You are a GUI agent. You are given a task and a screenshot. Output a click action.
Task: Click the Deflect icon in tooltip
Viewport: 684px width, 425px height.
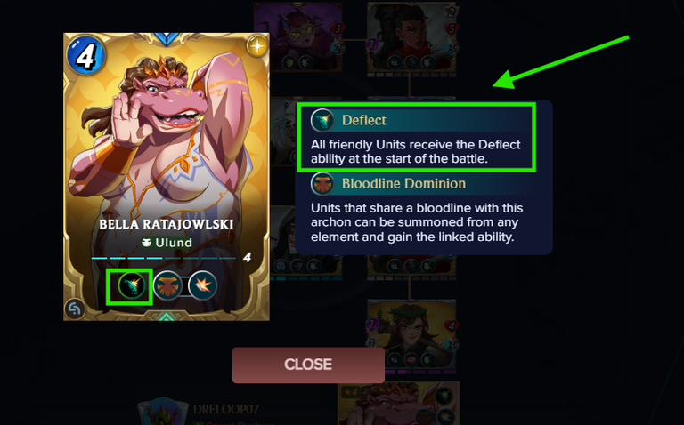tap(322, 120)
